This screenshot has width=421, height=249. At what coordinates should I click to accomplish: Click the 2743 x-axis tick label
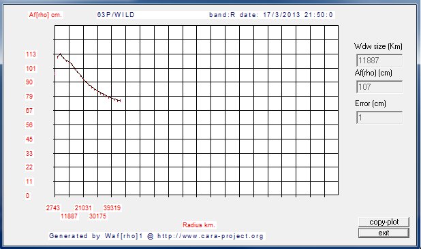53,207
